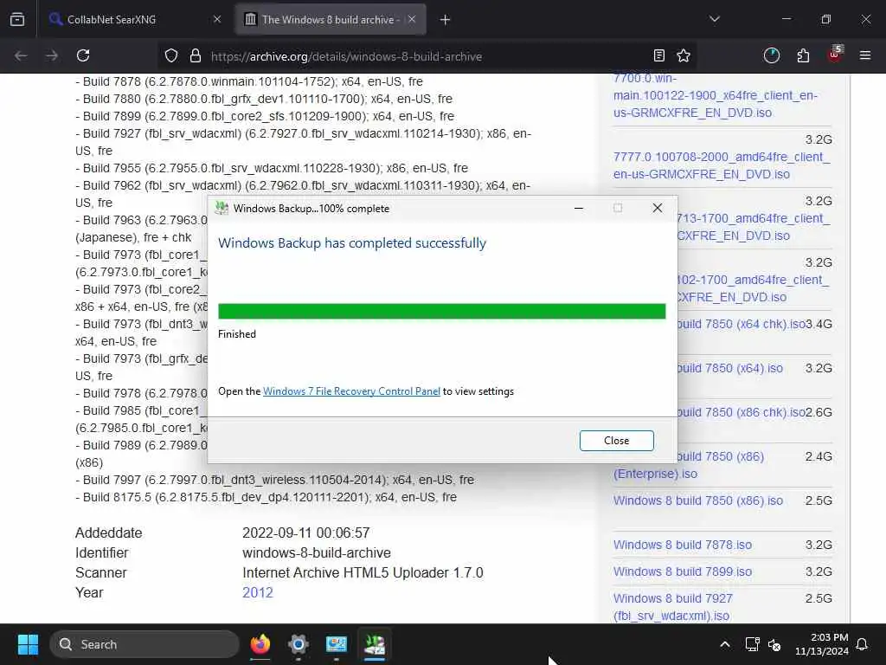This screenshot has height=665, width=886.
Task: Open the Firefox application menu
Action: click(865, 55)
